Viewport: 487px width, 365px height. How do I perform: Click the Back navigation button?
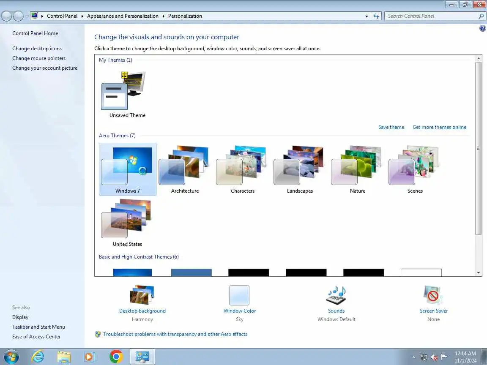pyautogui.click(x=6, y=16)
